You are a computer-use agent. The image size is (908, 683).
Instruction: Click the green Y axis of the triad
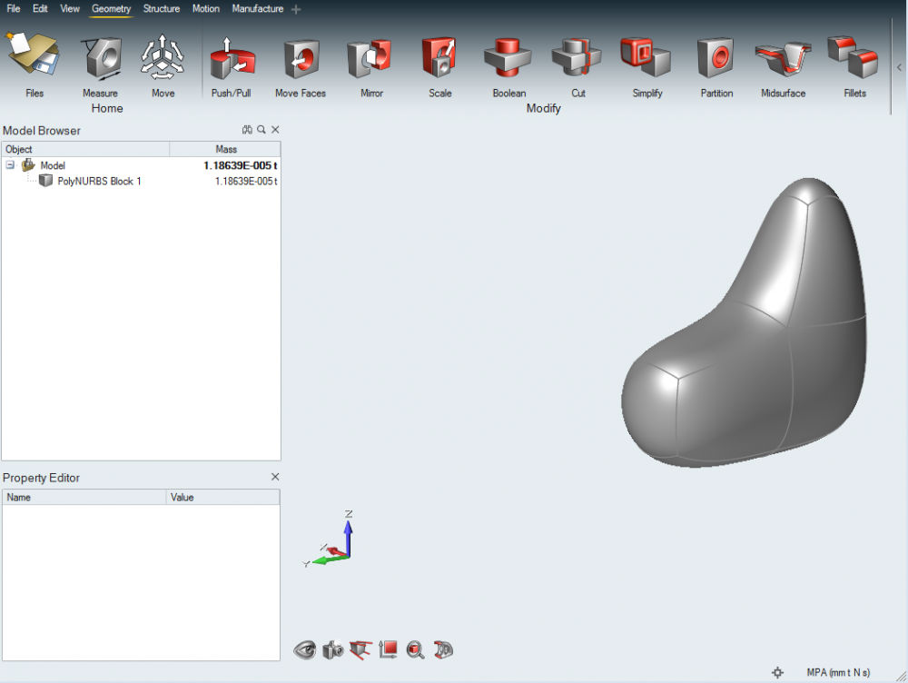[x=329, y=560]
